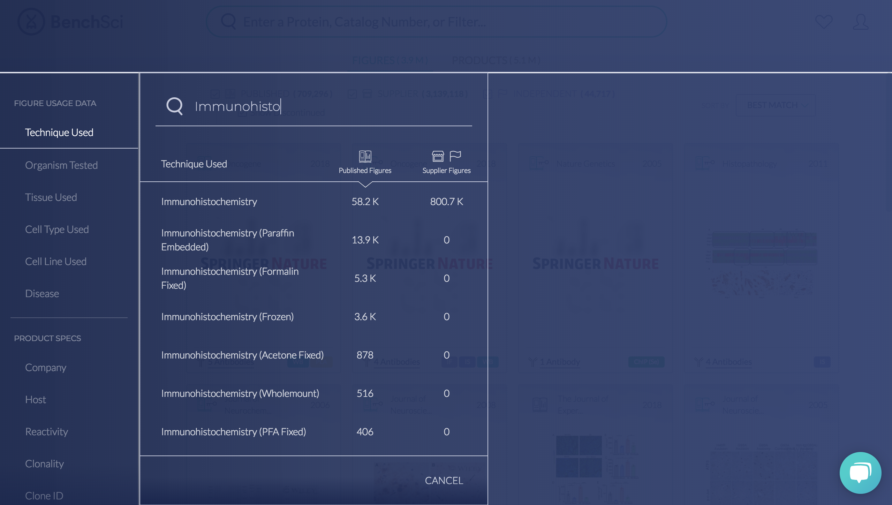Image resolution: width=892 pixels, height=505 pixels.
Task: Open user account profile icon
Action: click(x=861, y=22)
